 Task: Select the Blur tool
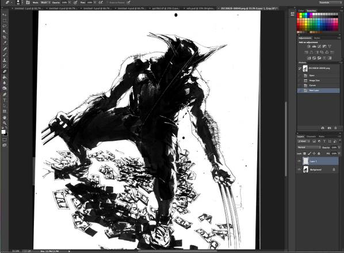tap(5, 83)
